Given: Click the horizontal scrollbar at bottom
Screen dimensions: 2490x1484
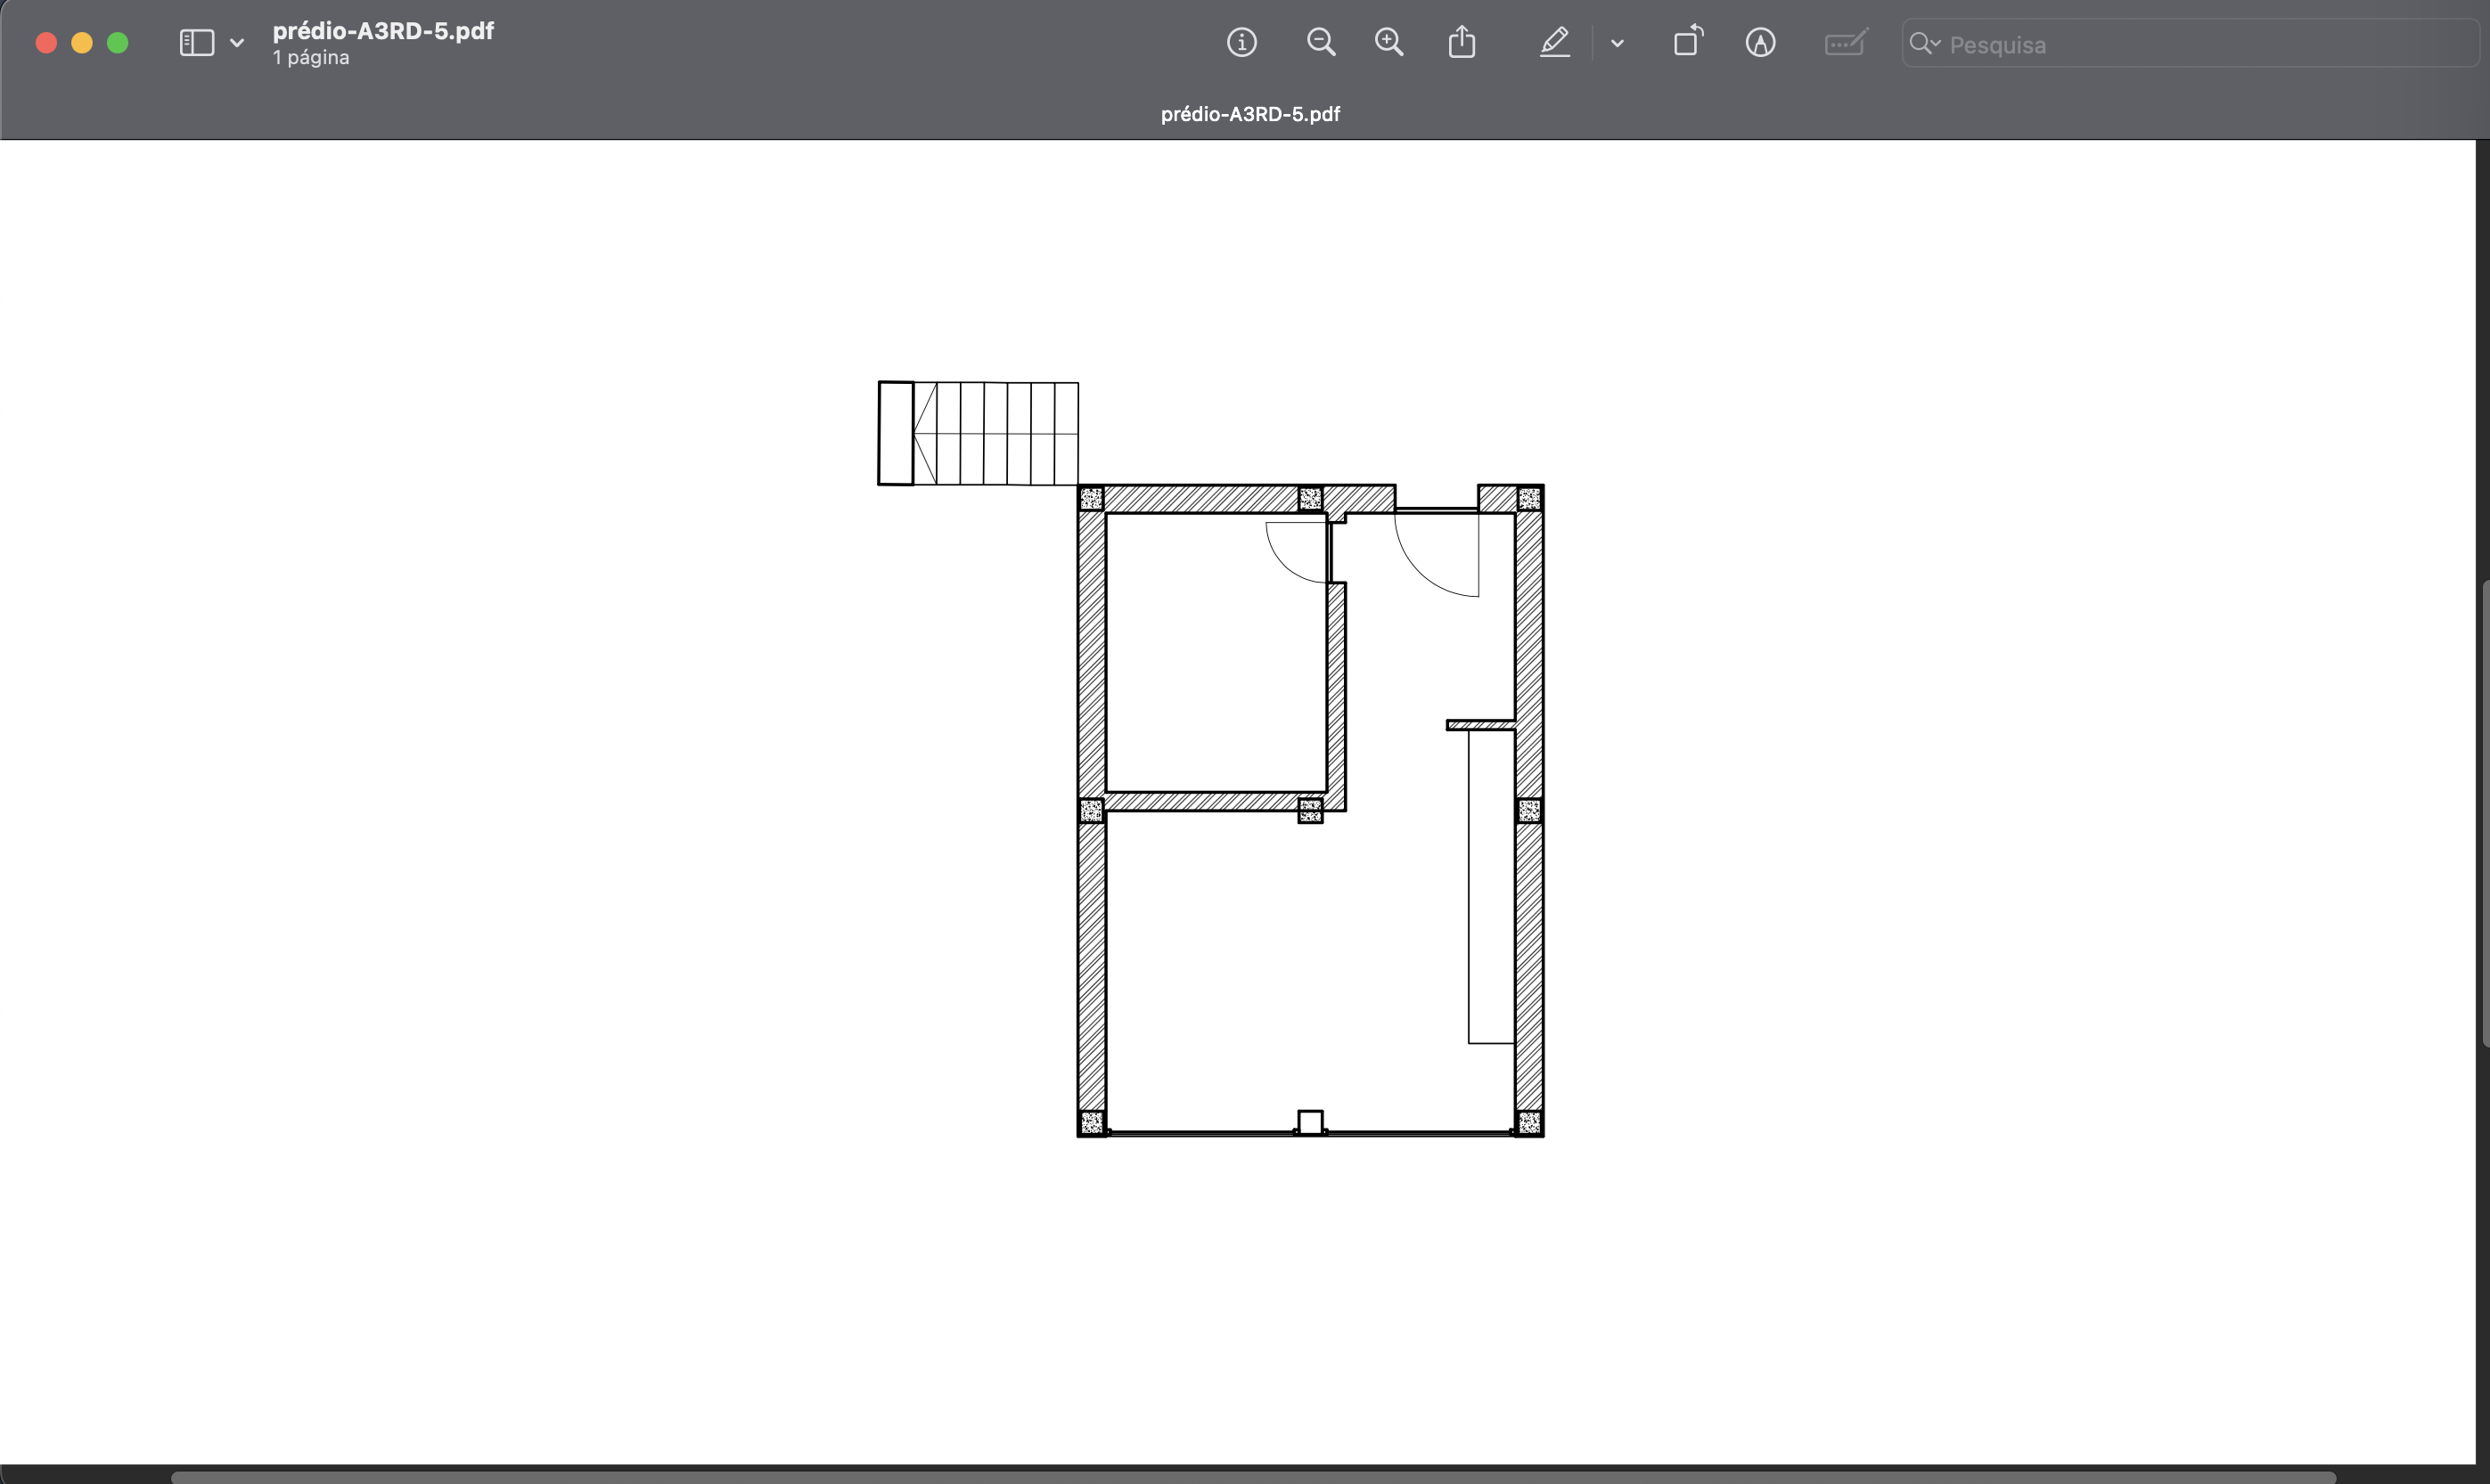Looking at the screenshot, I should point(1250,1477).
